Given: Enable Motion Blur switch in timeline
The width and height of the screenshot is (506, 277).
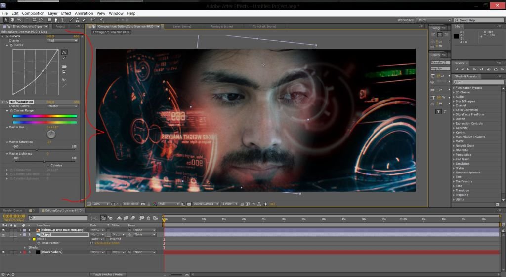Looking at the screenshot, I should click(x=132, y=218).
